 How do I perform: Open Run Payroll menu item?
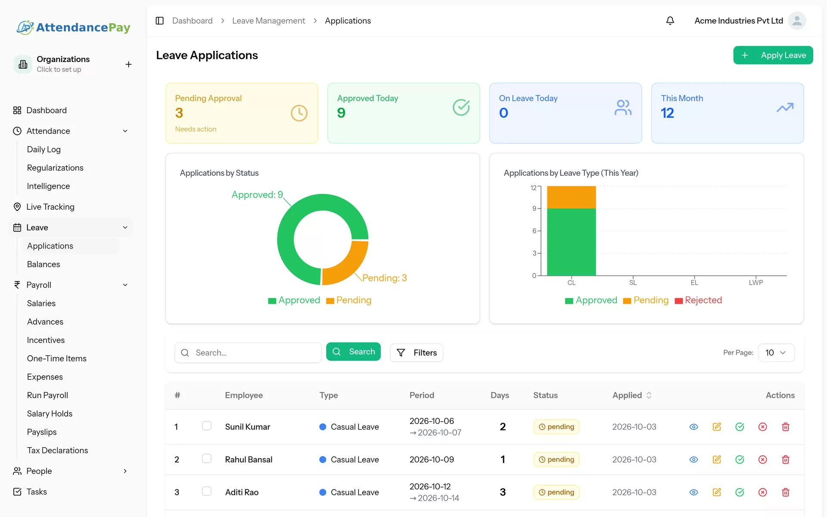pyautogui.click(x=47, y=395)
